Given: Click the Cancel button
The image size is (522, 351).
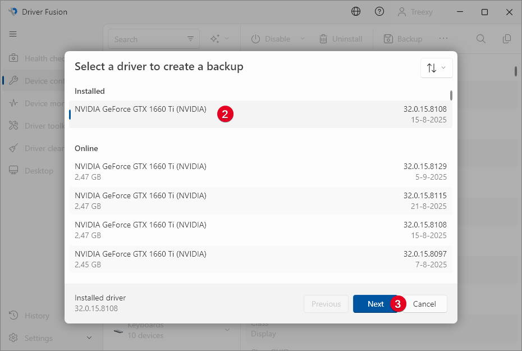Looking at the screenshot, I should [x=424, y=304].
